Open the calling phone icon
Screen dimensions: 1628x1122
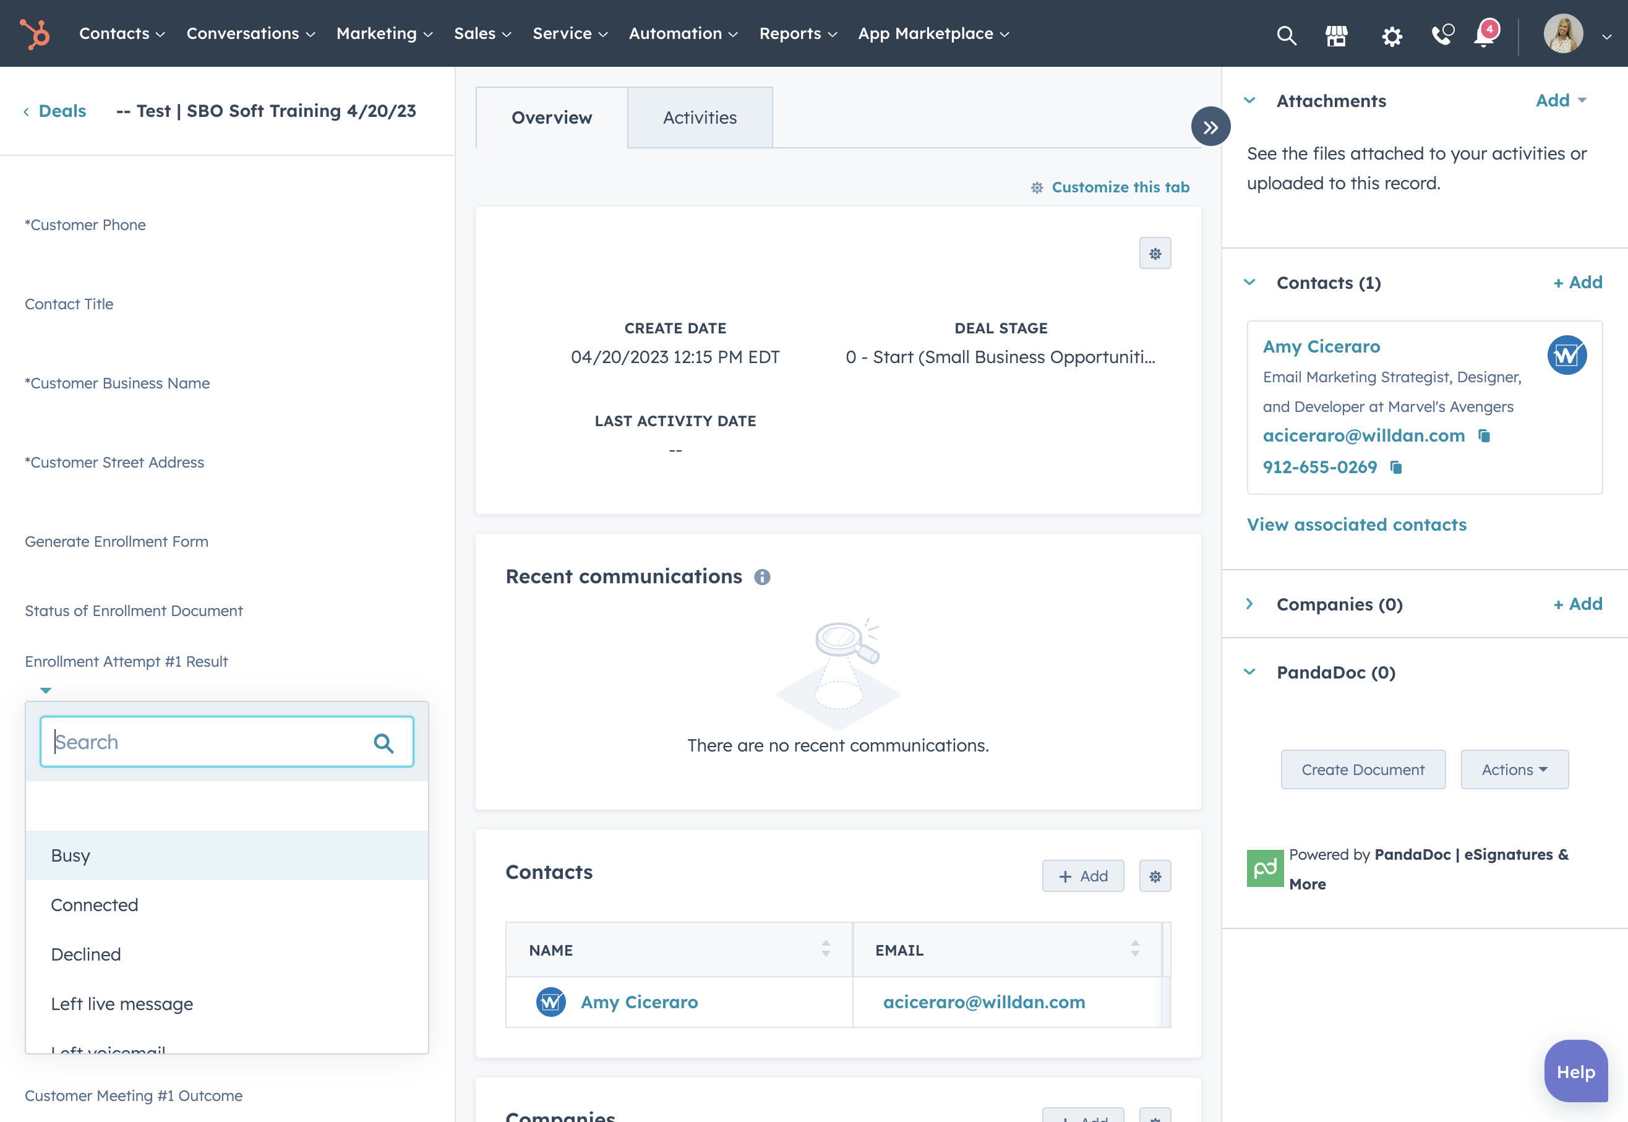[x=1442, y=35]
